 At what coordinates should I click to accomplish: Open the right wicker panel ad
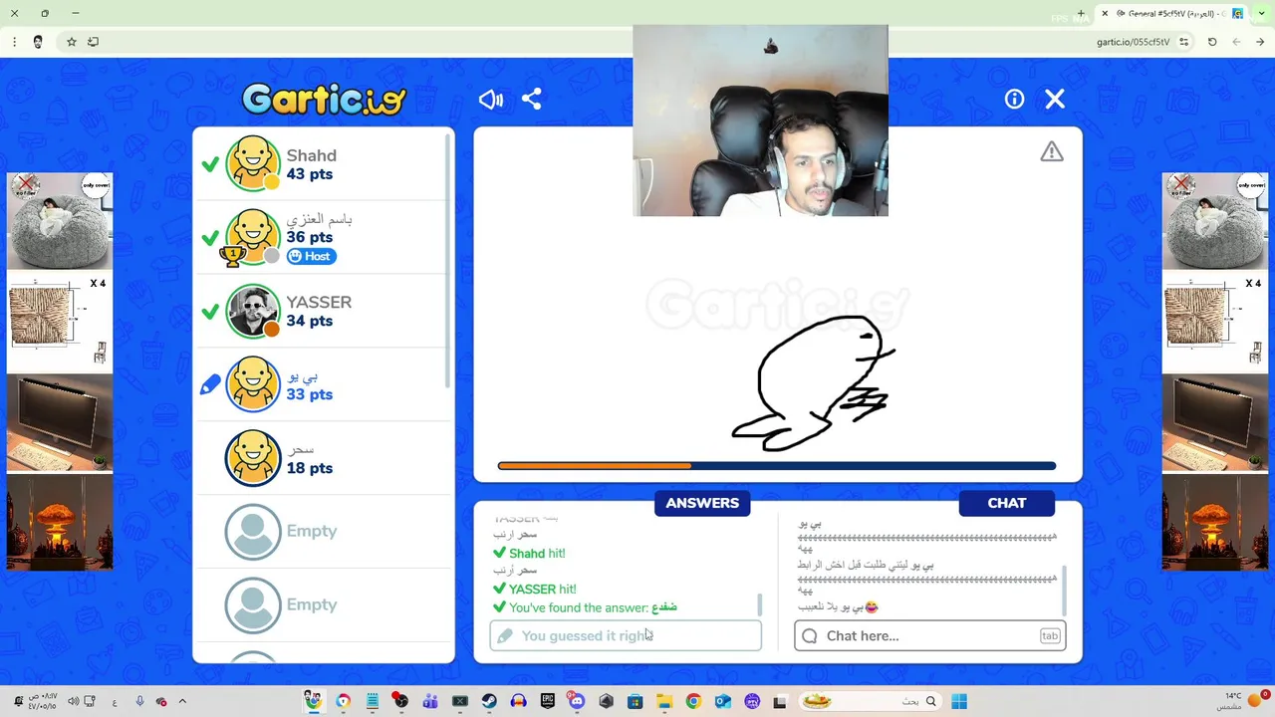click(x=1214, y=322)
